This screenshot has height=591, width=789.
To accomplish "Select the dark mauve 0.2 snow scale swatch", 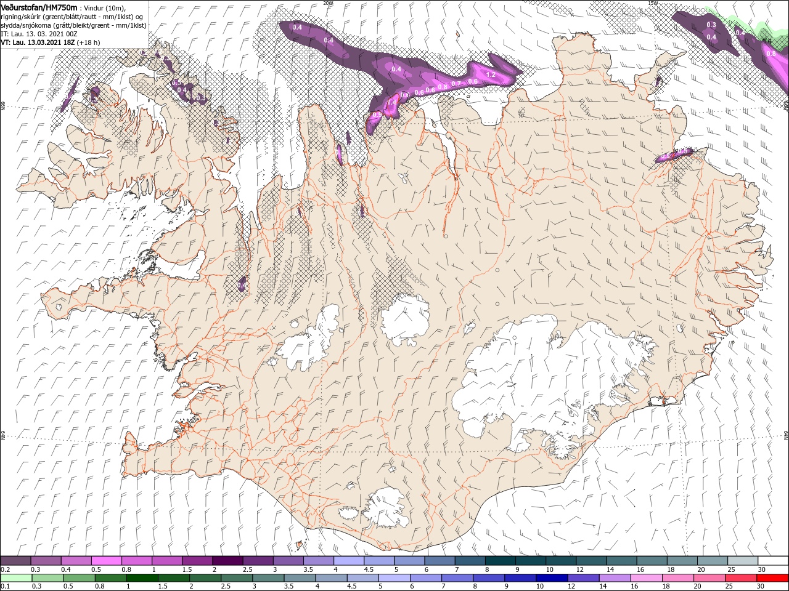I will 15,561.
